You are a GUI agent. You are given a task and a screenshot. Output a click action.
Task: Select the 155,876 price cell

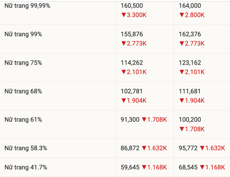pyautogui.click(x=132, y=34)
